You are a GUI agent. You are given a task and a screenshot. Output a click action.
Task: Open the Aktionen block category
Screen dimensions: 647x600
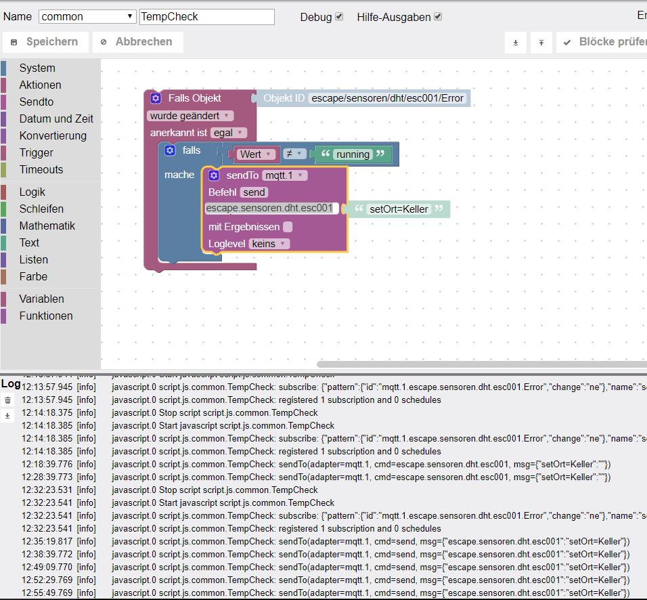click(x=41, y=85)
